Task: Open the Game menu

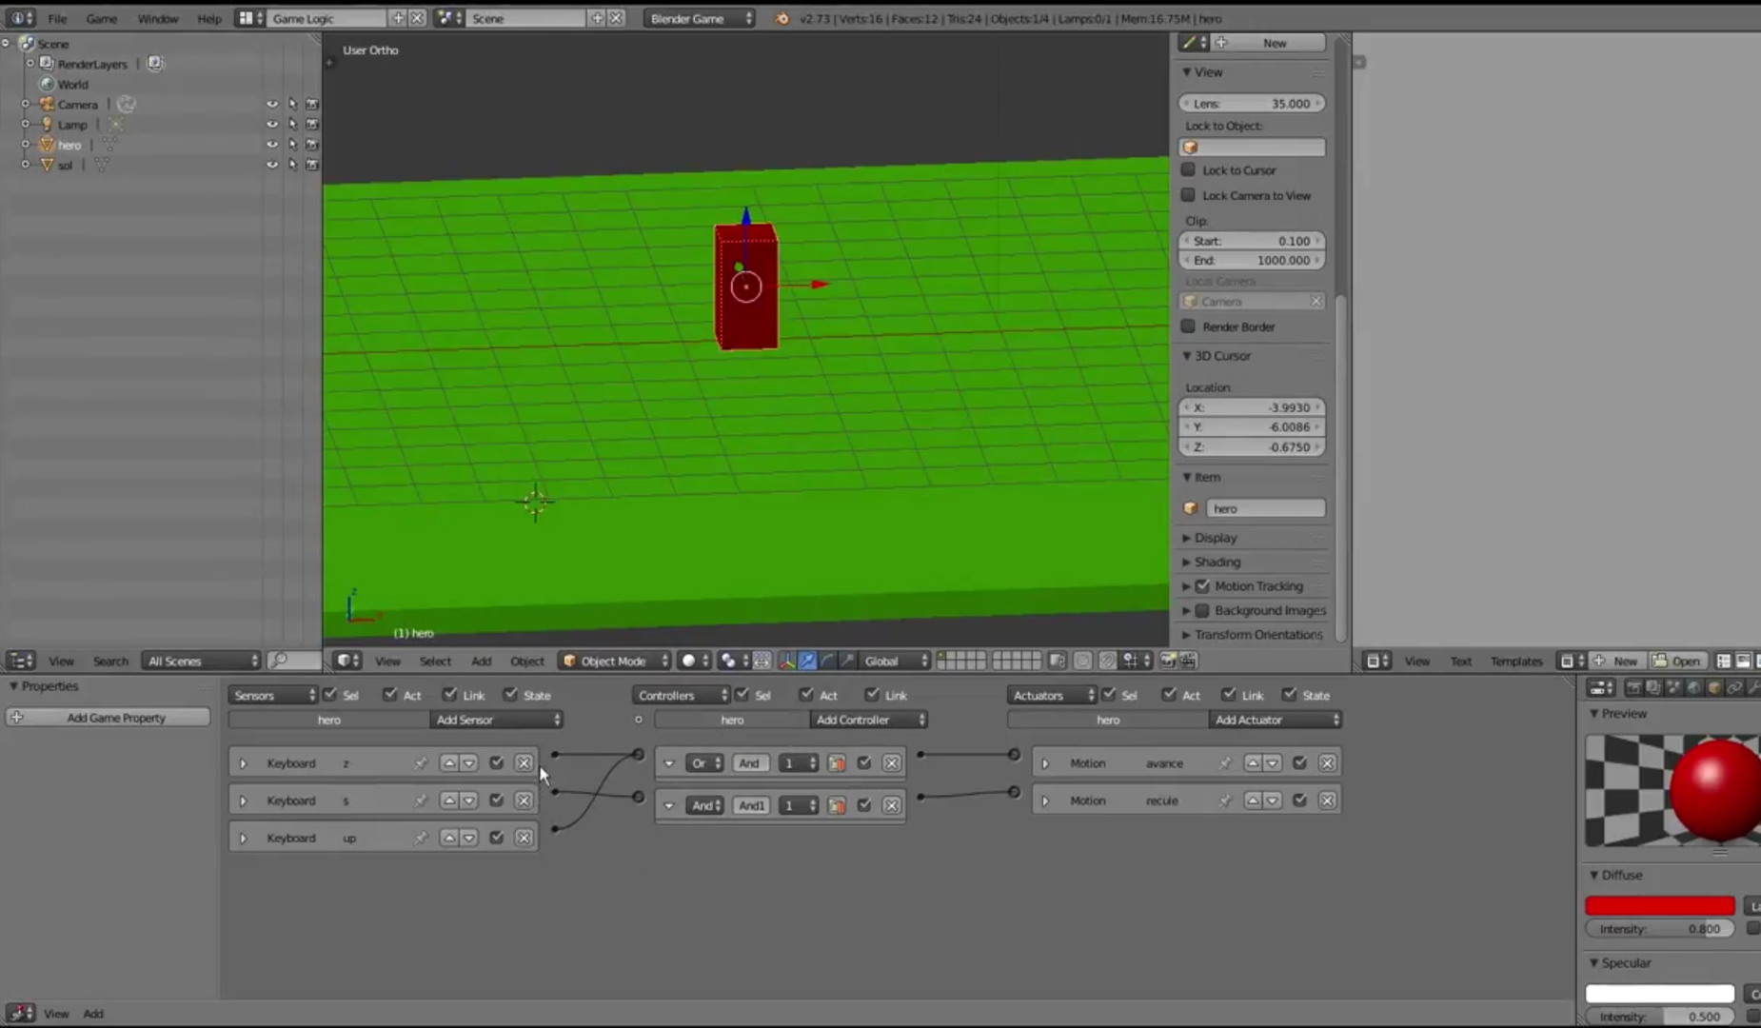Action: [101, 18]
